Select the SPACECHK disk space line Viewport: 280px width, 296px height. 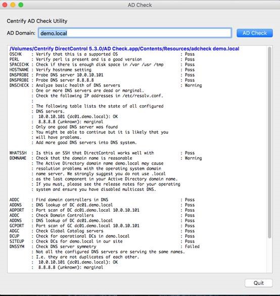pyautogui.click(x=102, y=65)
